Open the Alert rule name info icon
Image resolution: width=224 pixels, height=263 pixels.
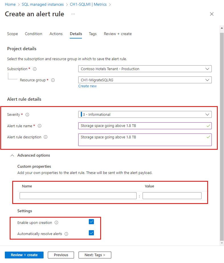[x=40, y=126]
